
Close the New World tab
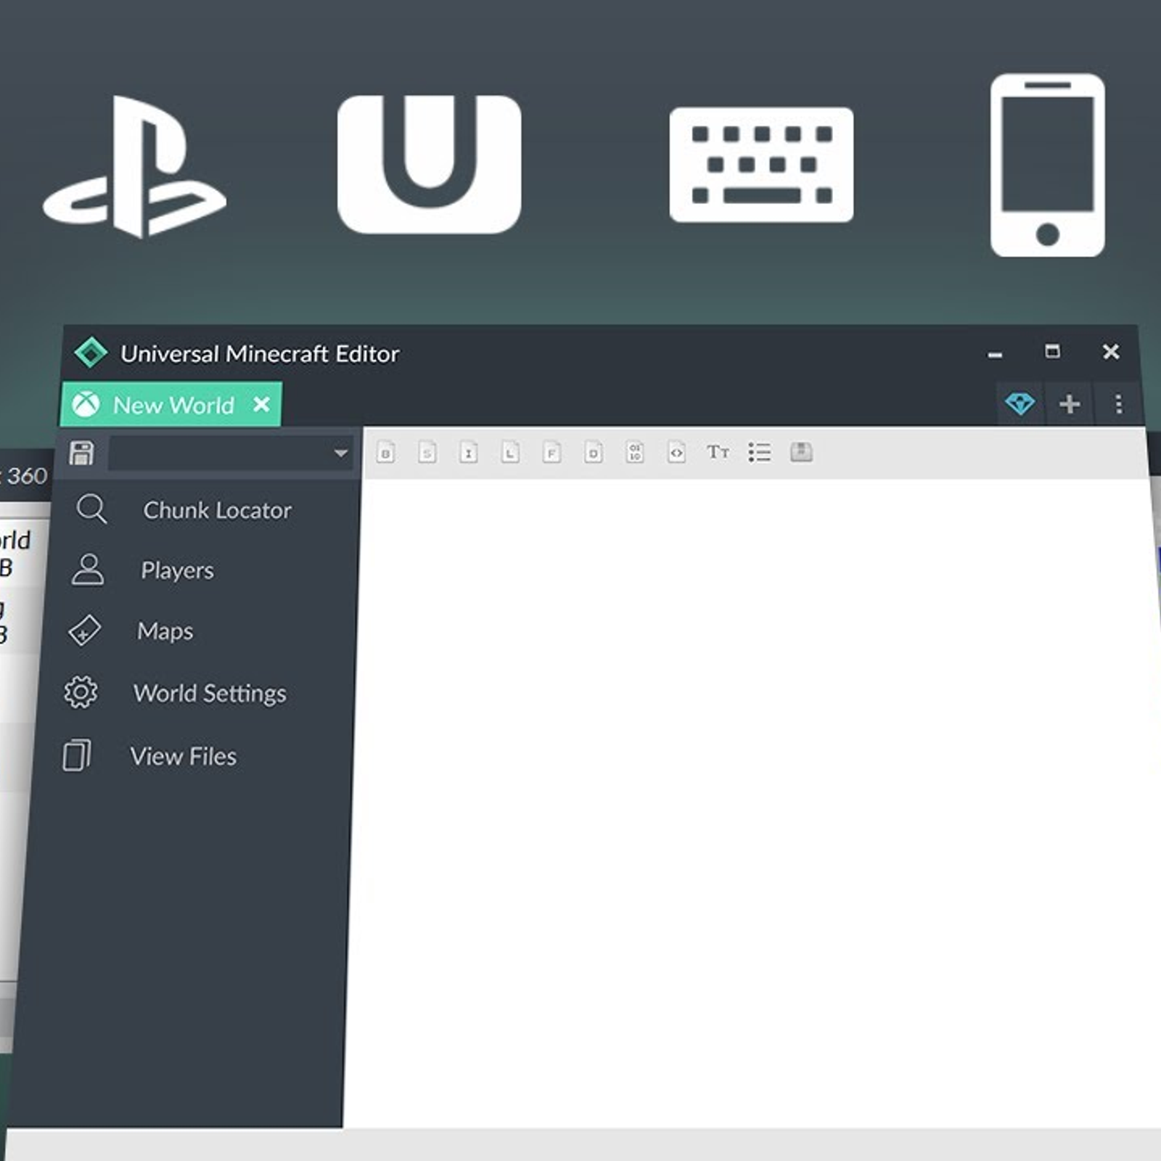click(x=261, y=404)
